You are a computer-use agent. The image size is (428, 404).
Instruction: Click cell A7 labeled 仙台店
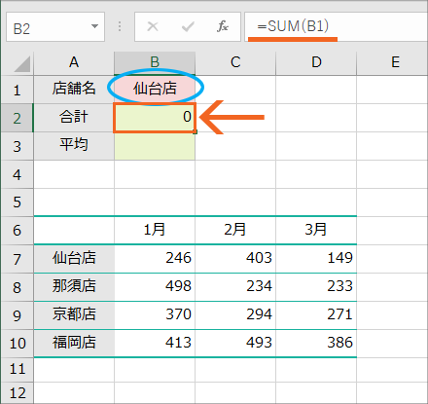[74, 259]
